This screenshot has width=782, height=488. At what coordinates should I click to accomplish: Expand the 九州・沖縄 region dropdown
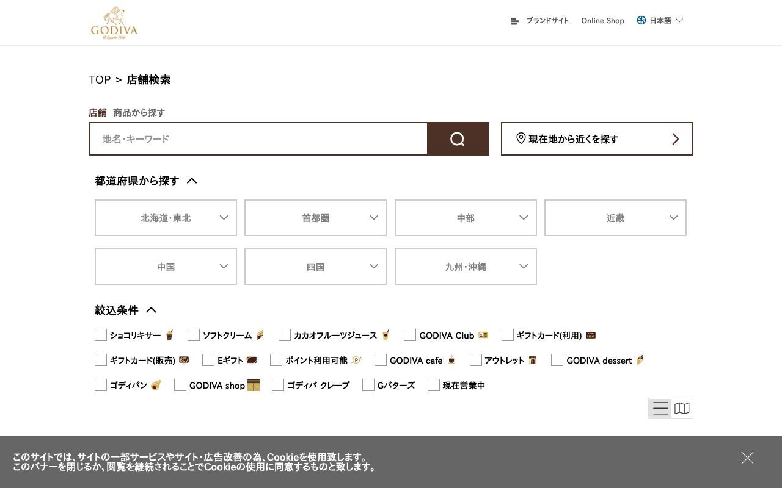click(466, 267)
